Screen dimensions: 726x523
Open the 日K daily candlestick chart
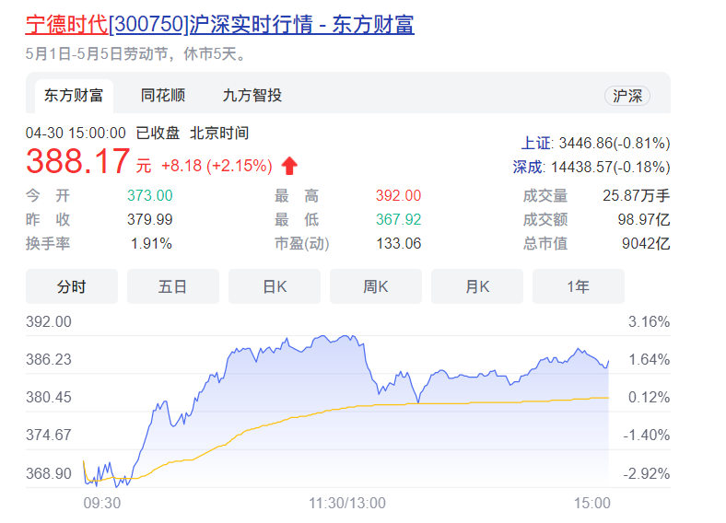tap(275, 286)
